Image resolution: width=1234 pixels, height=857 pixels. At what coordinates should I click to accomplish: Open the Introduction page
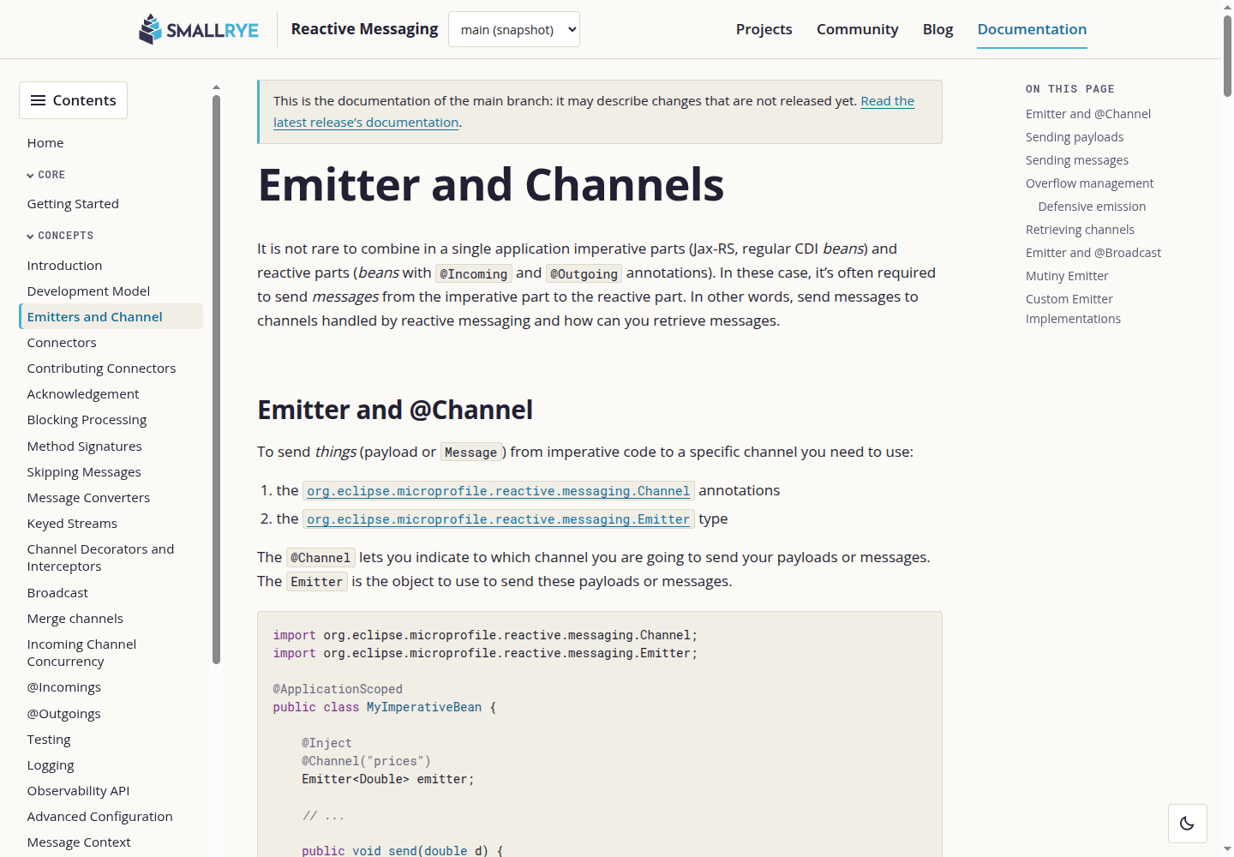pos(64,266)
